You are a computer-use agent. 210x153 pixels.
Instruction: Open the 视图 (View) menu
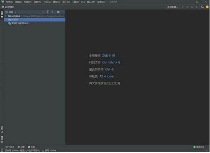pos(28,2)
